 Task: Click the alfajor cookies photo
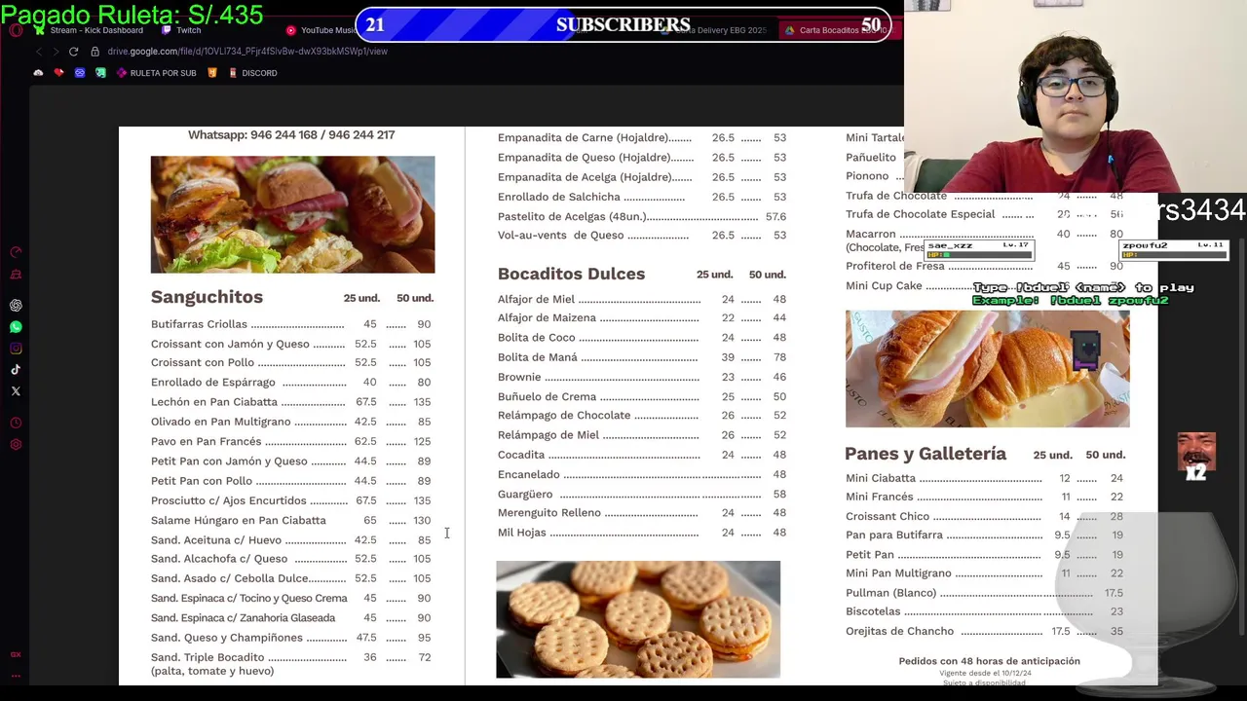point(638,619)
